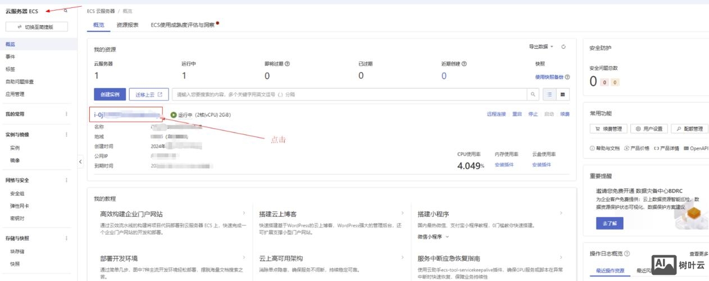Switch to the 概览 tab
Viewport: 709px width, 281px height.
(99, 25)
